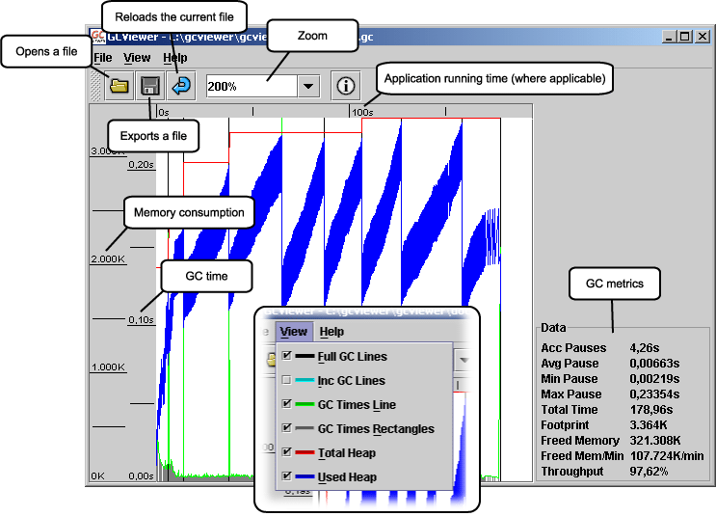Click the 100s marker on the time ruler
The image size is (716, 516).
362,112
